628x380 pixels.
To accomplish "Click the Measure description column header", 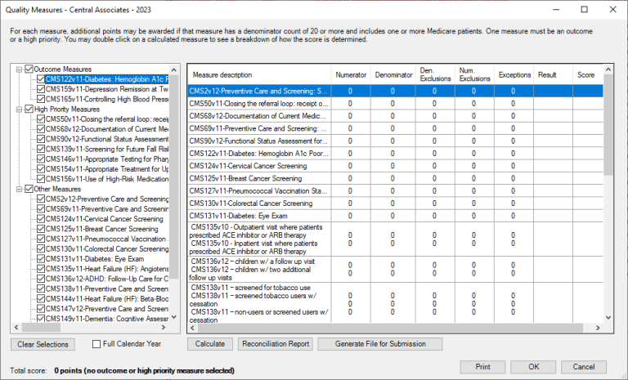I will pyautogui.click(x=259, y=75).
